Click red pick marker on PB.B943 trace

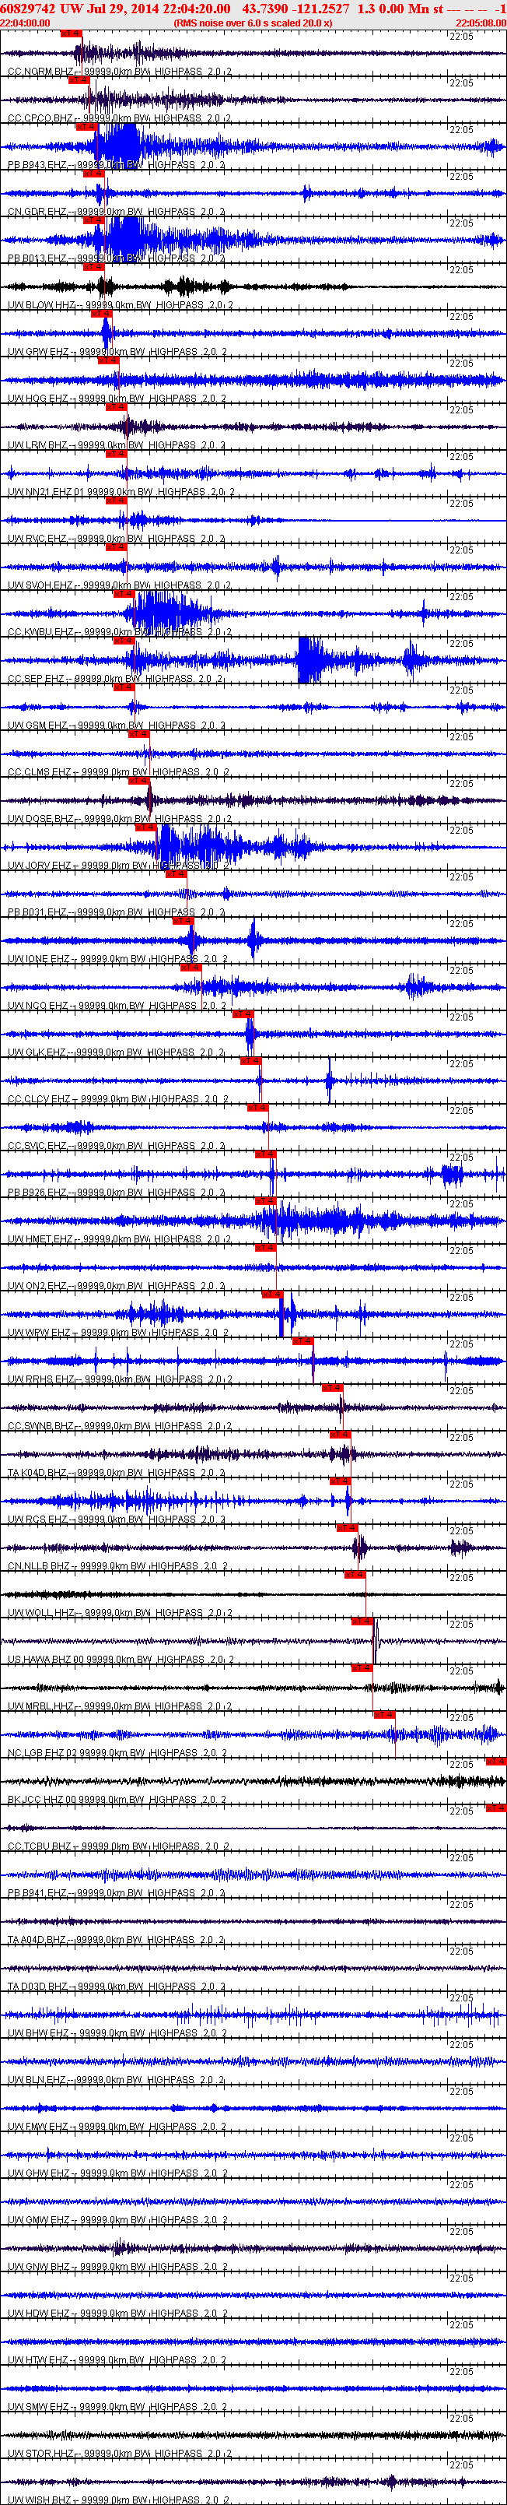click(x=86, y=126)
